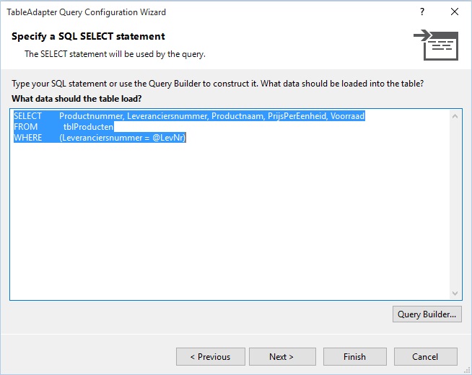Click the WHERE keyword in SQL text
Viewport: 472px width, 375px height.
[x=27, y=138]
